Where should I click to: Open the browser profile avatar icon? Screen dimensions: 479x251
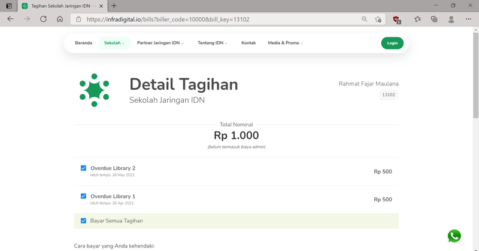[x=451, y=19]
